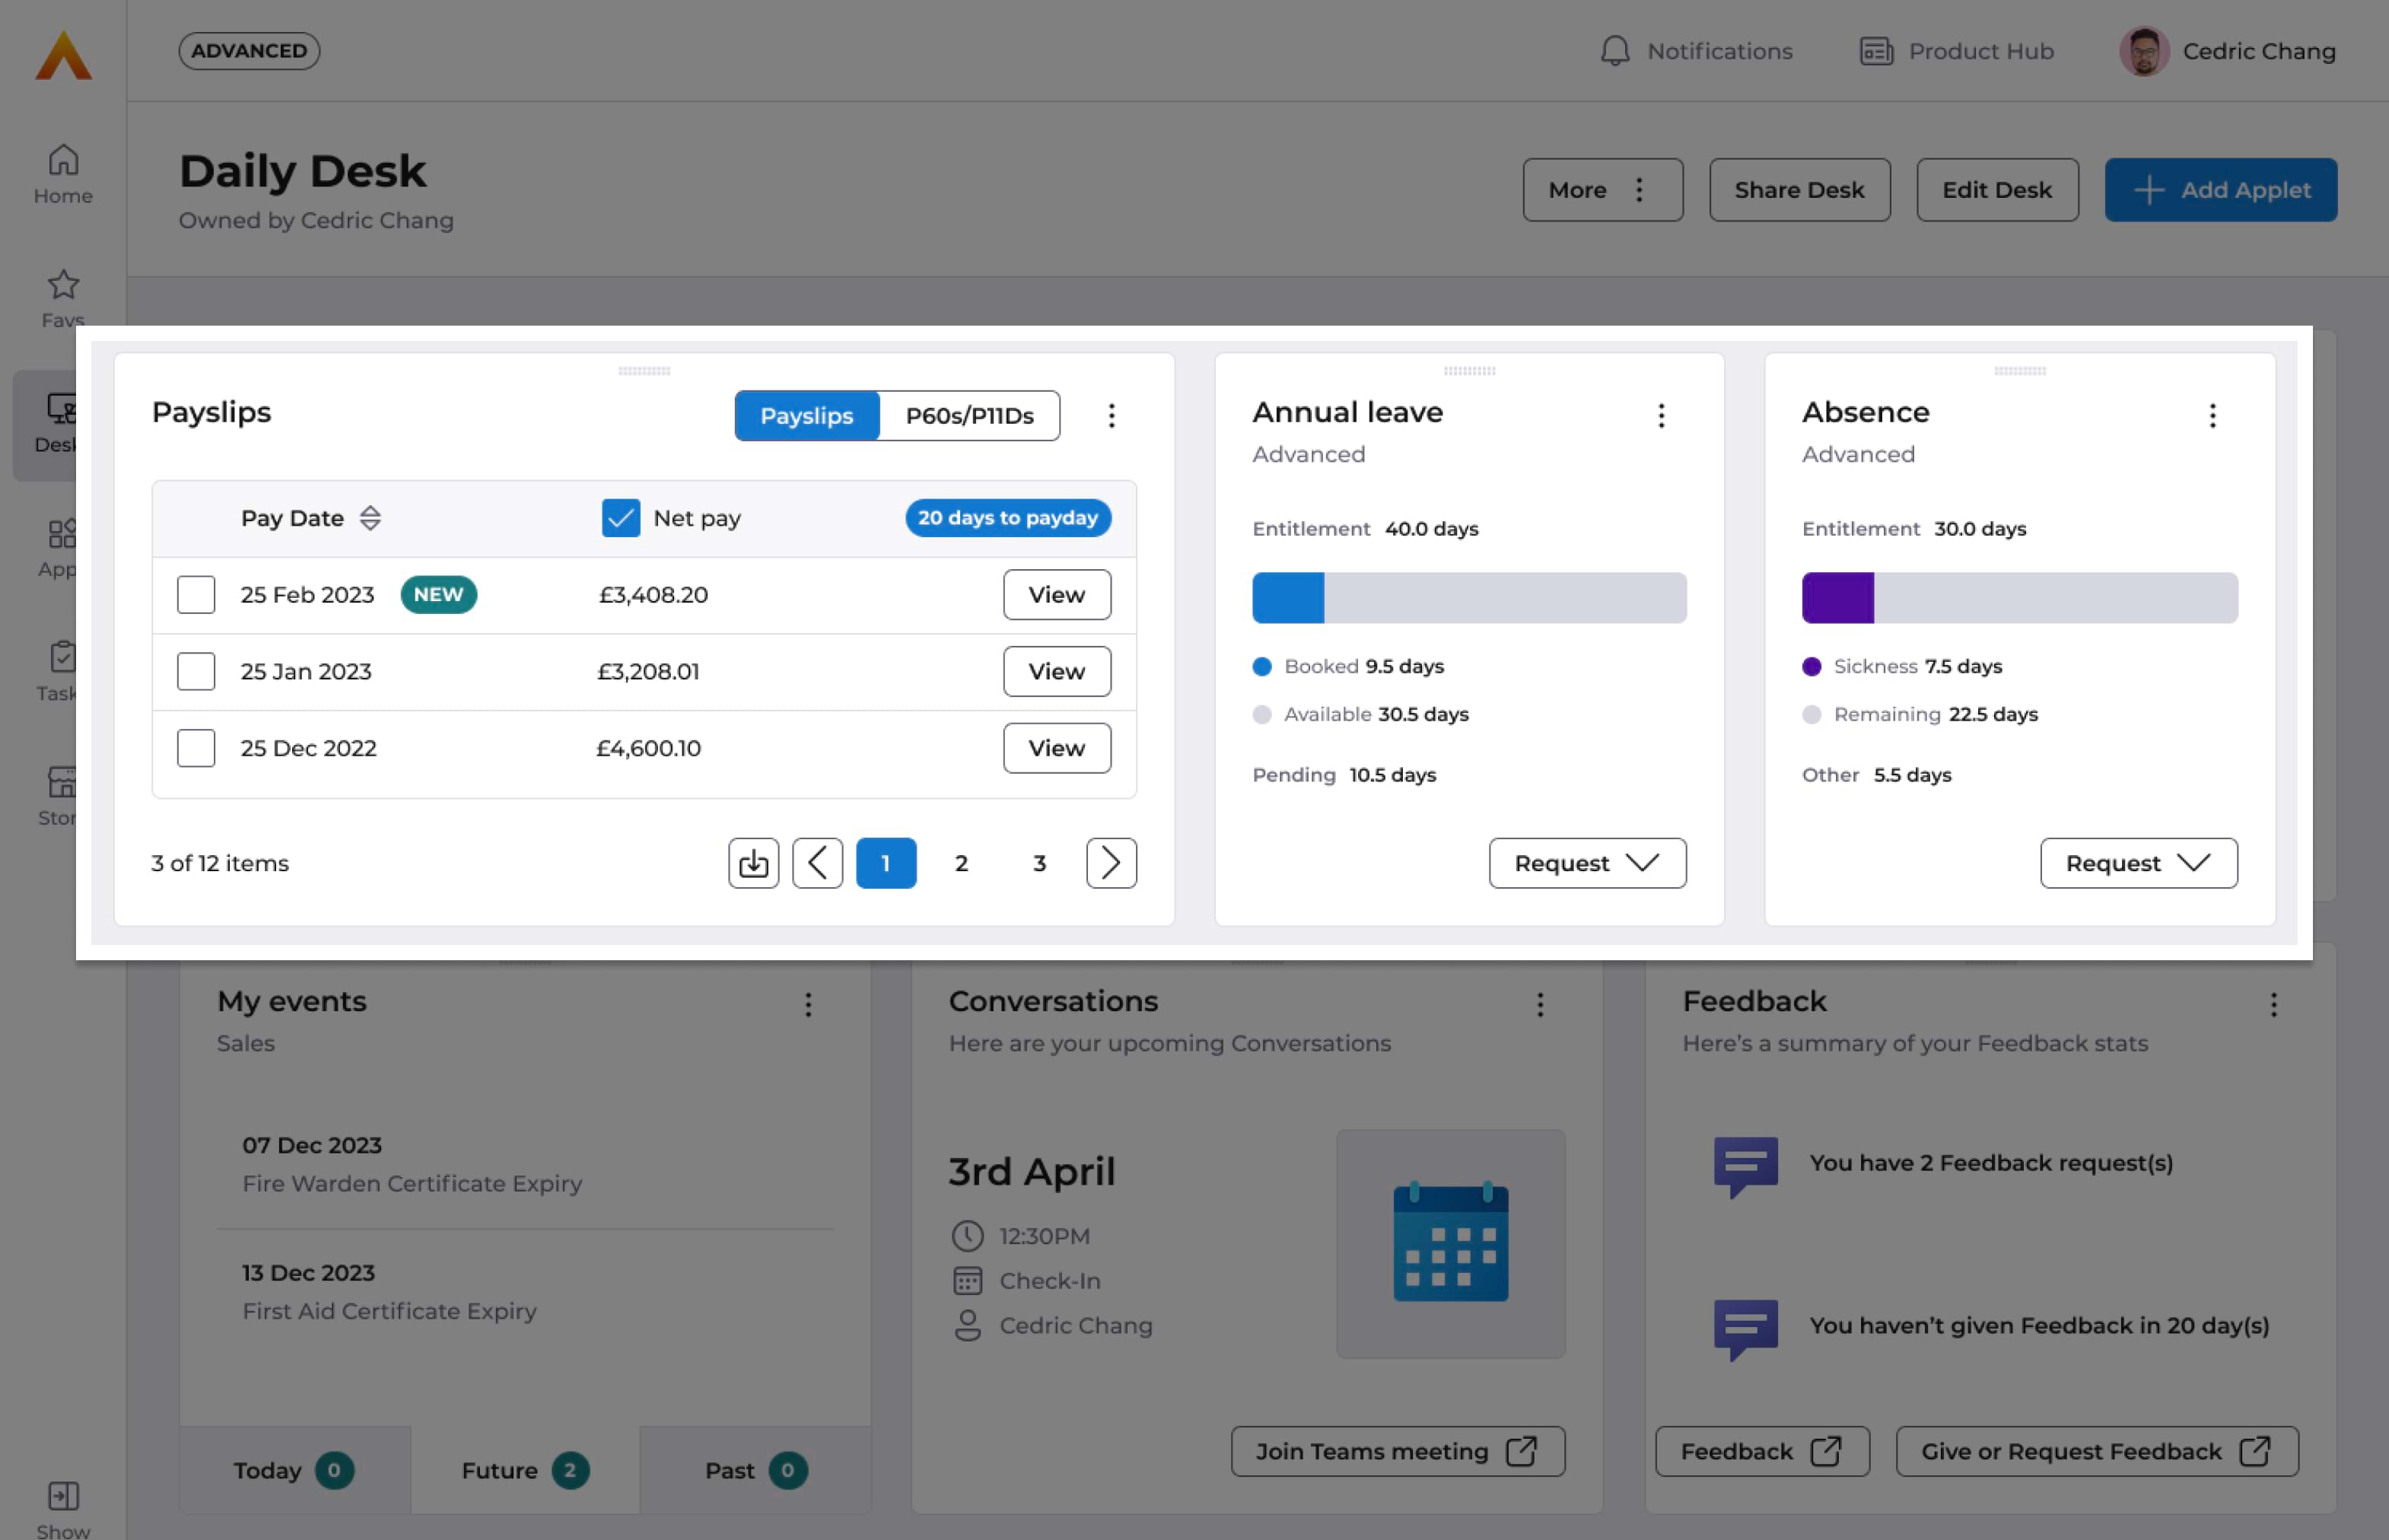Click 3 of 12 items text

(x=220, y=863)
